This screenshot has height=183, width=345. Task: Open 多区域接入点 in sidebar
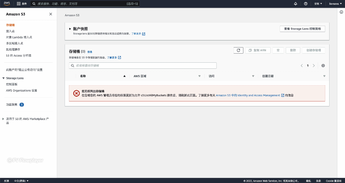tap(14, 43)
